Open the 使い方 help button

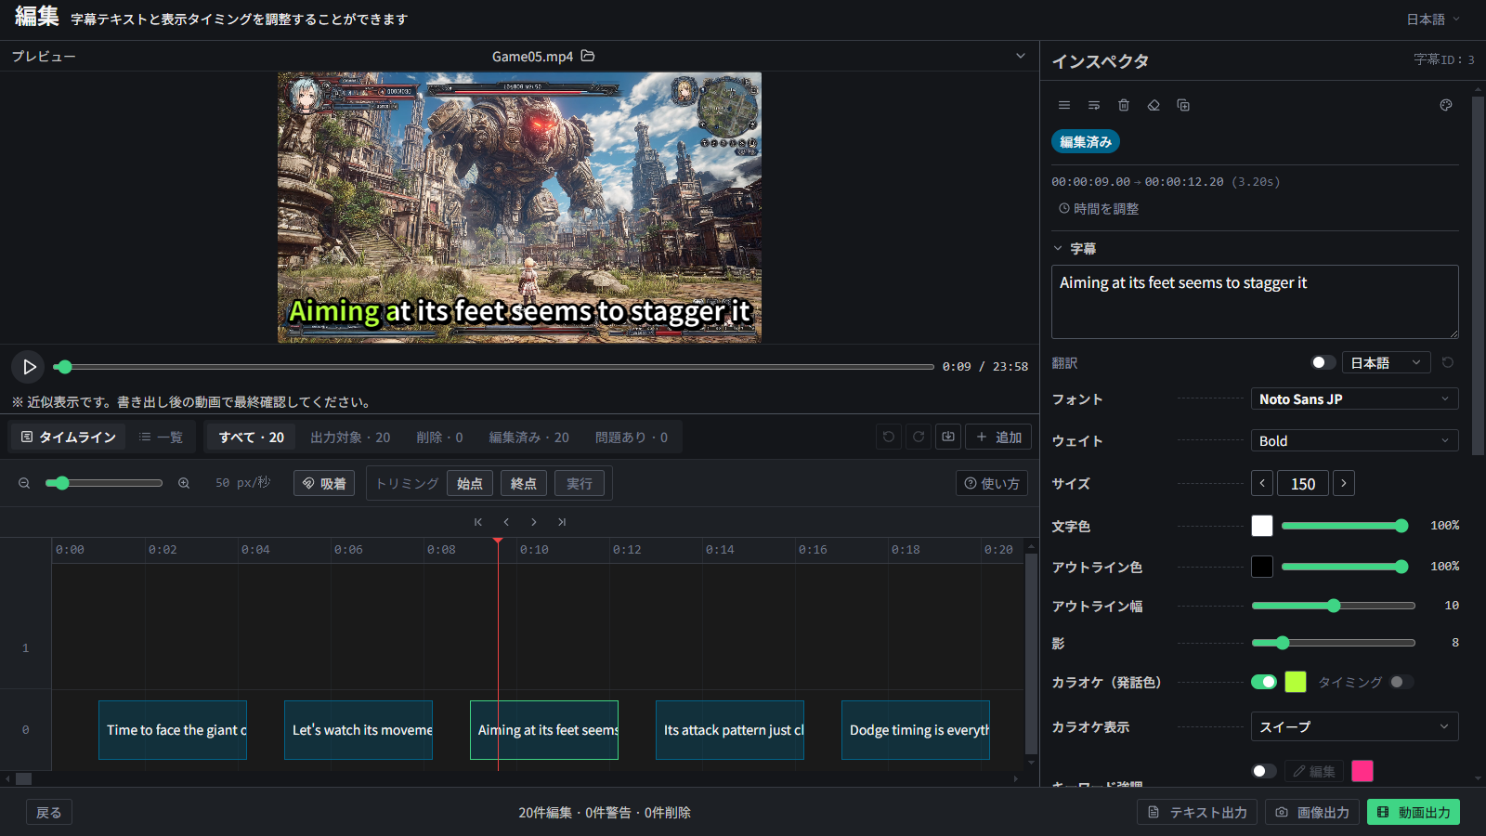[992, 483]
